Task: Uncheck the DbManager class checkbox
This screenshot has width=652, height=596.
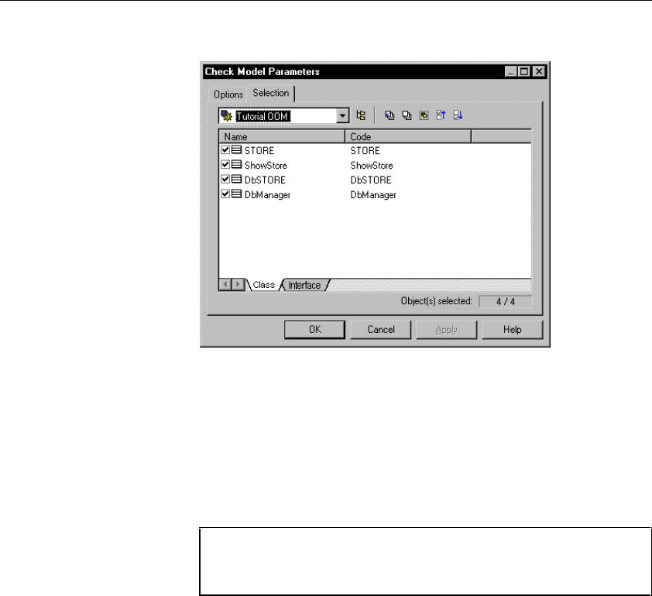Action: (x=225, y=194)
